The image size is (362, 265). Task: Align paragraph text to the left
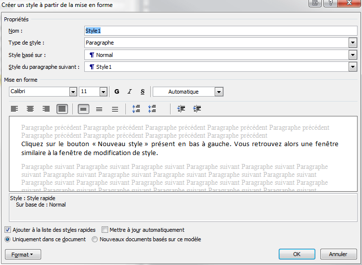click(14, 108)
